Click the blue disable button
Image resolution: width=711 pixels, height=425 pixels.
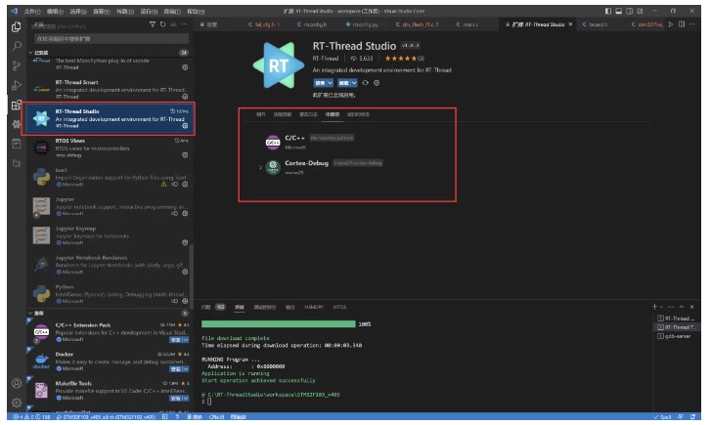[320, 83]
